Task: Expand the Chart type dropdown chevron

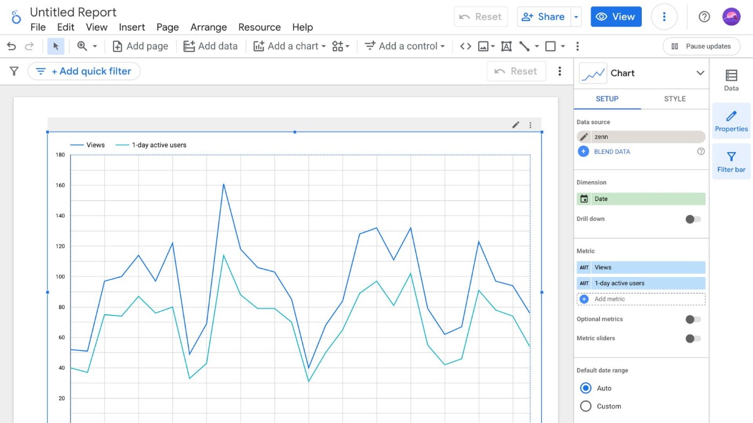Action: tap(700, 73)
